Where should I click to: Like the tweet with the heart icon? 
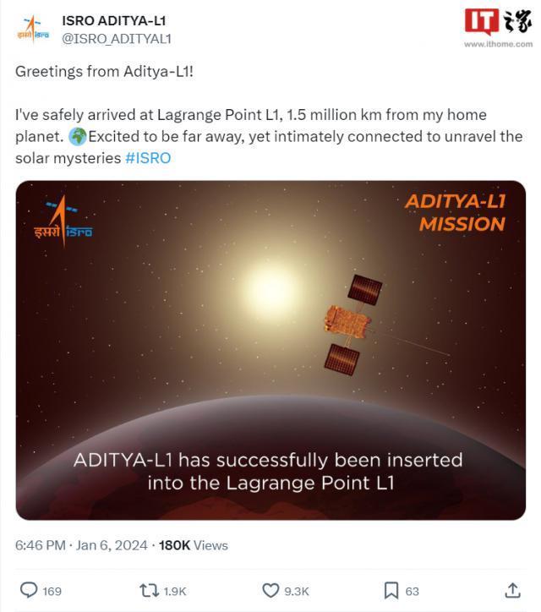click(x=270, y=590)
